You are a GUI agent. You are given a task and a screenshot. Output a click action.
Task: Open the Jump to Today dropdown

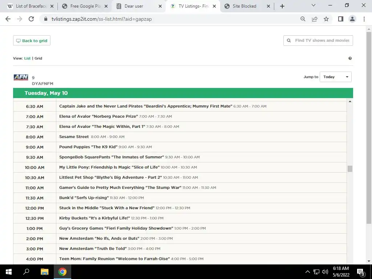[335, 77]
